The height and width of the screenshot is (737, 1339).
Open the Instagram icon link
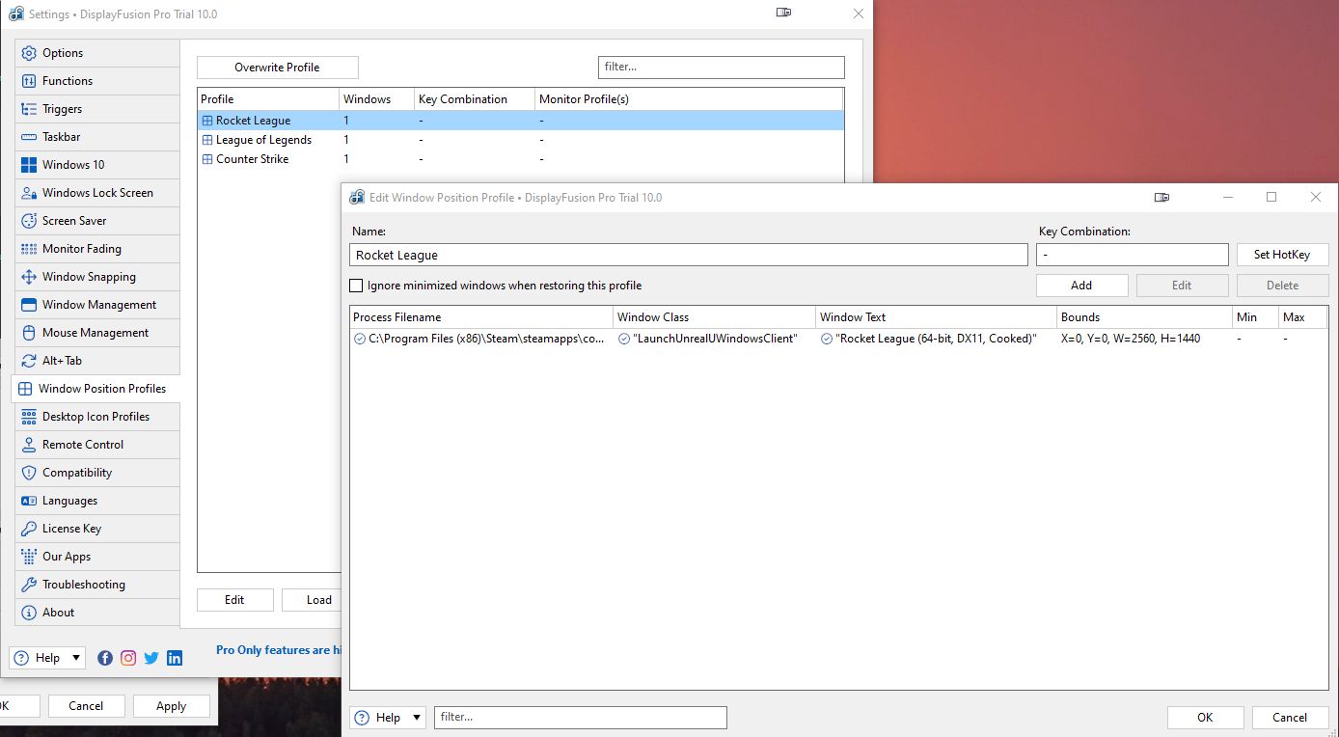128,658
